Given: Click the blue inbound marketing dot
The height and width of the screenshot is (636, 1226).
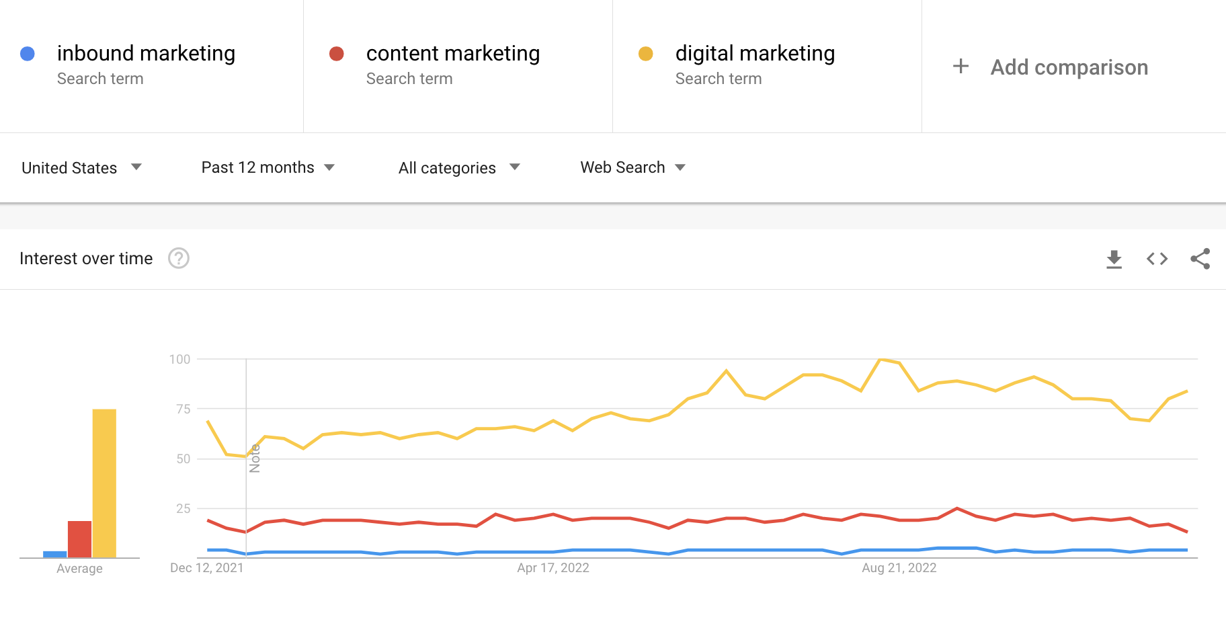Looking at the screenshot, I should [x=28, y=54].
